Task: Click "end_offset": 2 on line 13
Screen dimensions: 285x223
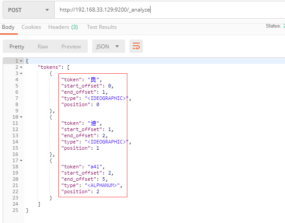Action: tap(83, 135)
